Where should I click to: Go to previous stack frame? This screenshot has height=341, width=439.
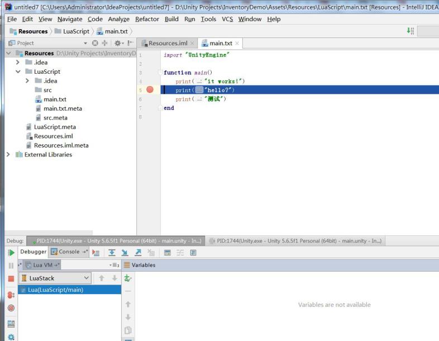pyautogui.click(x=102, y=278)
